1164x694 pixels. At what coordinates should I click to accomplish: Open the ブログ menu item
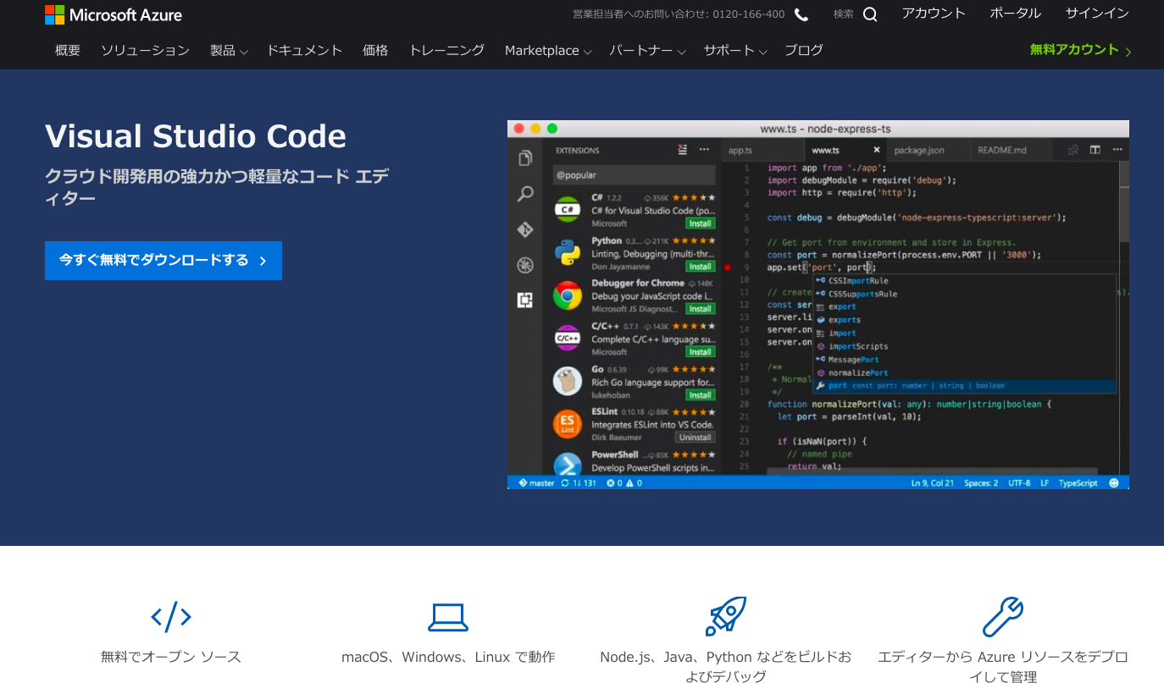[x=803, y=50]
